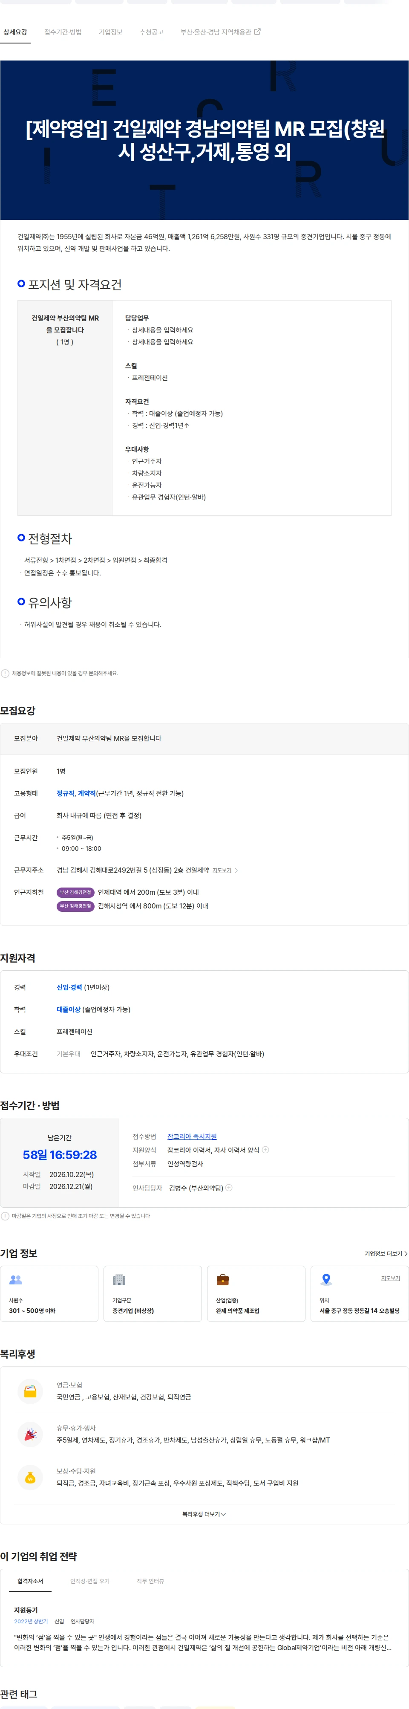Image resolution: width=409 pixels, height=1709 pixels.
Task: Click the 위치 map pin icon
Action: tap(326, 1279)
